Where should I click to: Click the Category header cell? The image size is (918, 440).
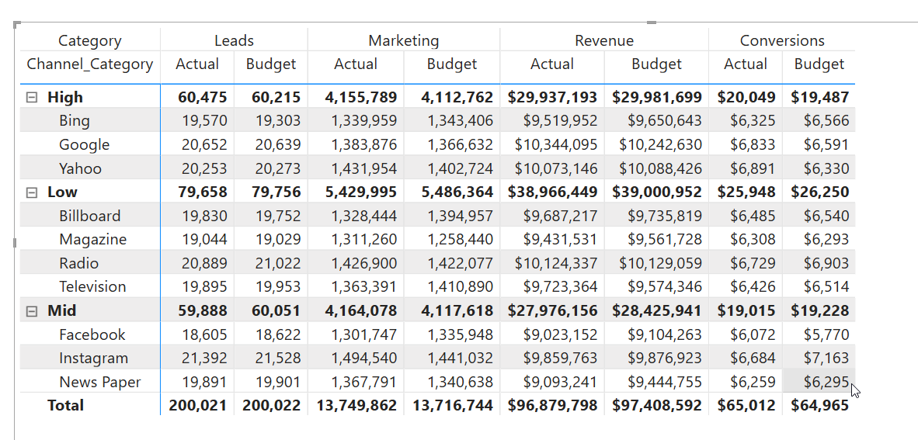coord(90,40)
